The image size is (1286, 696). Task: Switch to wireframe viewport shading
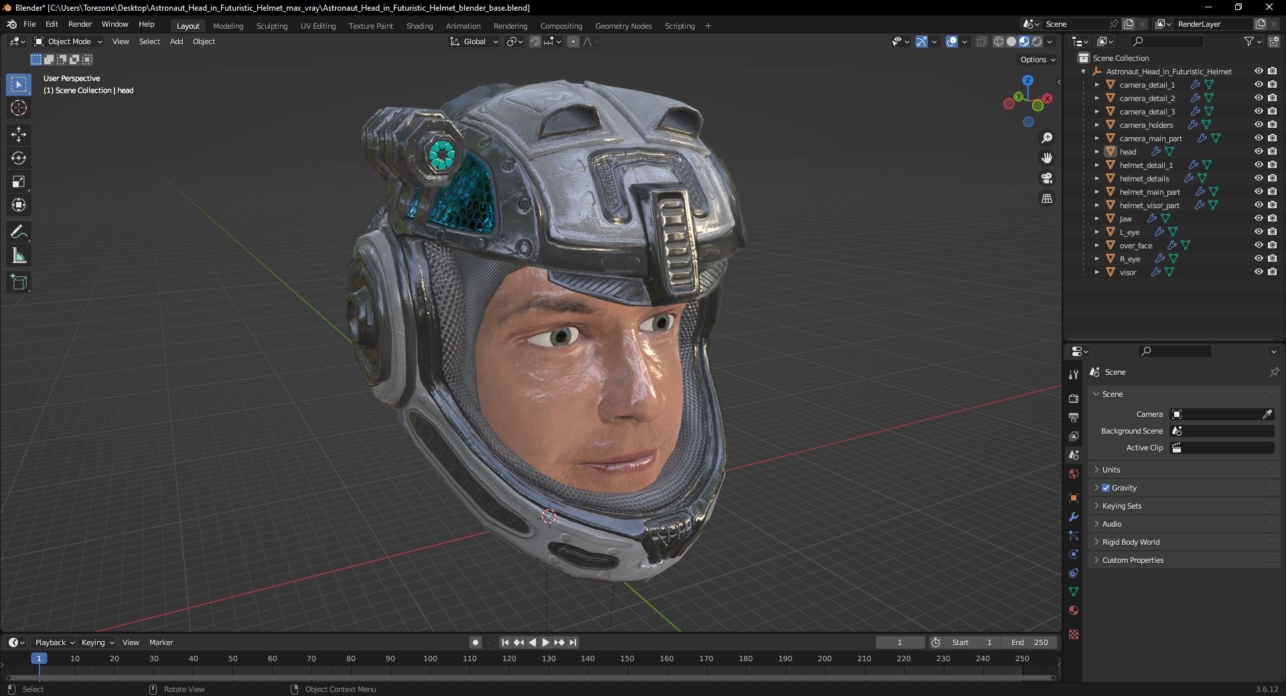point(999,41)
